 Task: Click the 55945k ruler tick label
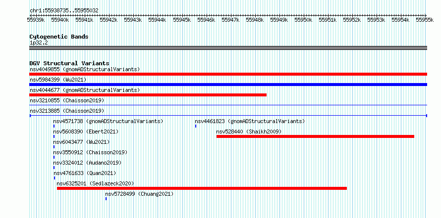182,20
